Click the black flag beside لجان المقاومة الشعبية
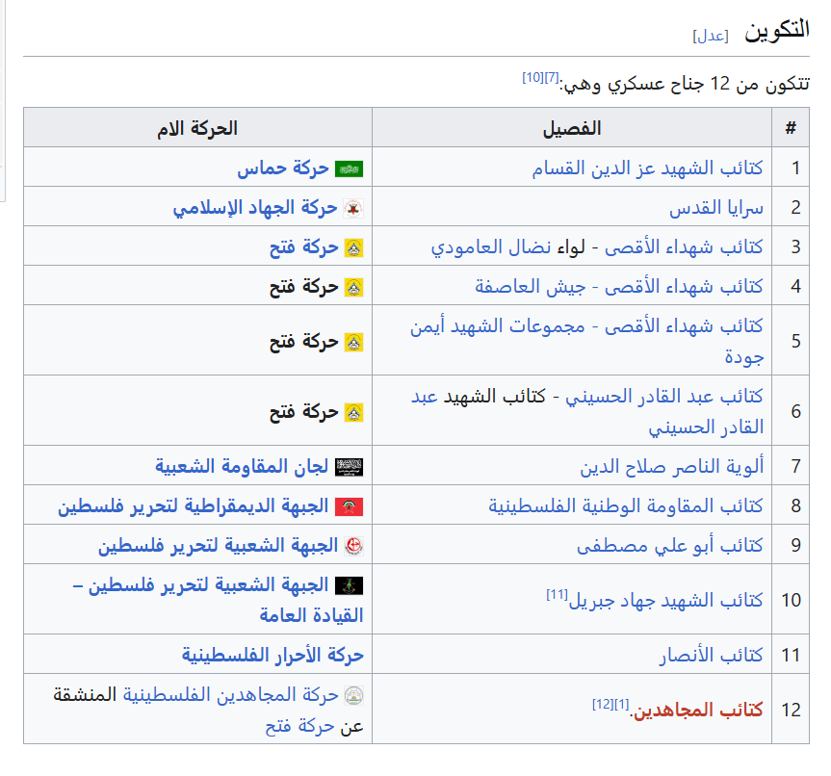 coord(349,467)
